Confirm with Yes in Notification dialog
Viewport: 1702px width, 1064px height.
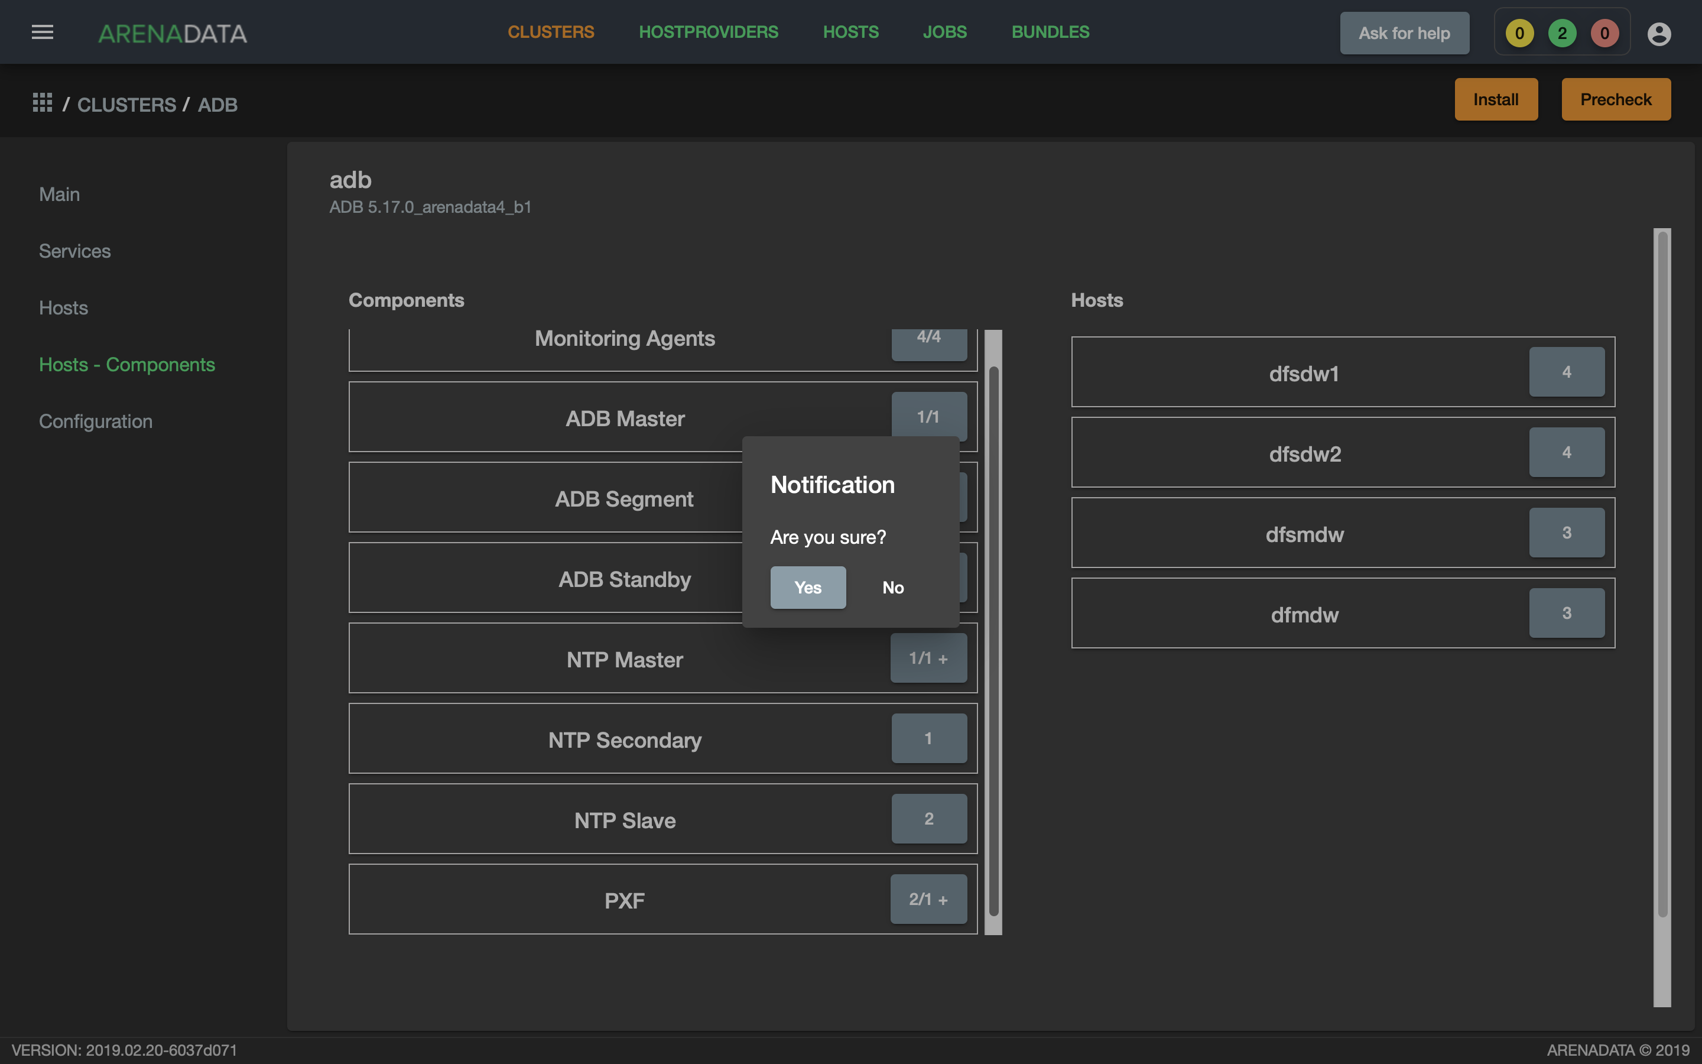click(808, 588)
